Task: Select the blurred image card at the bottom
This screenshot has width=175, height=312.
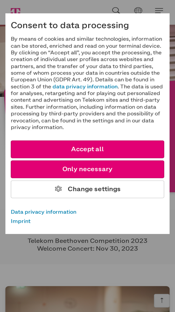Action: (88, 299)
